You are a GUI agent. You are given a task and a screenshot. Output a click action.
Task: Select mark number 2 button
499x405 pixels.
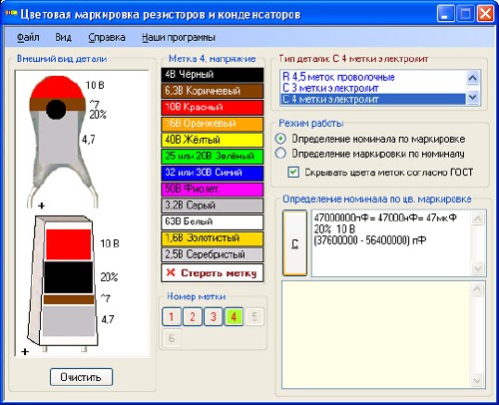(x=193, y=316)
